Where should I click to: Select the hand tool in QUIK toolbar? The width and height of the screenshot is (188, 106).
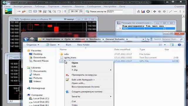[x=138, y=11]
